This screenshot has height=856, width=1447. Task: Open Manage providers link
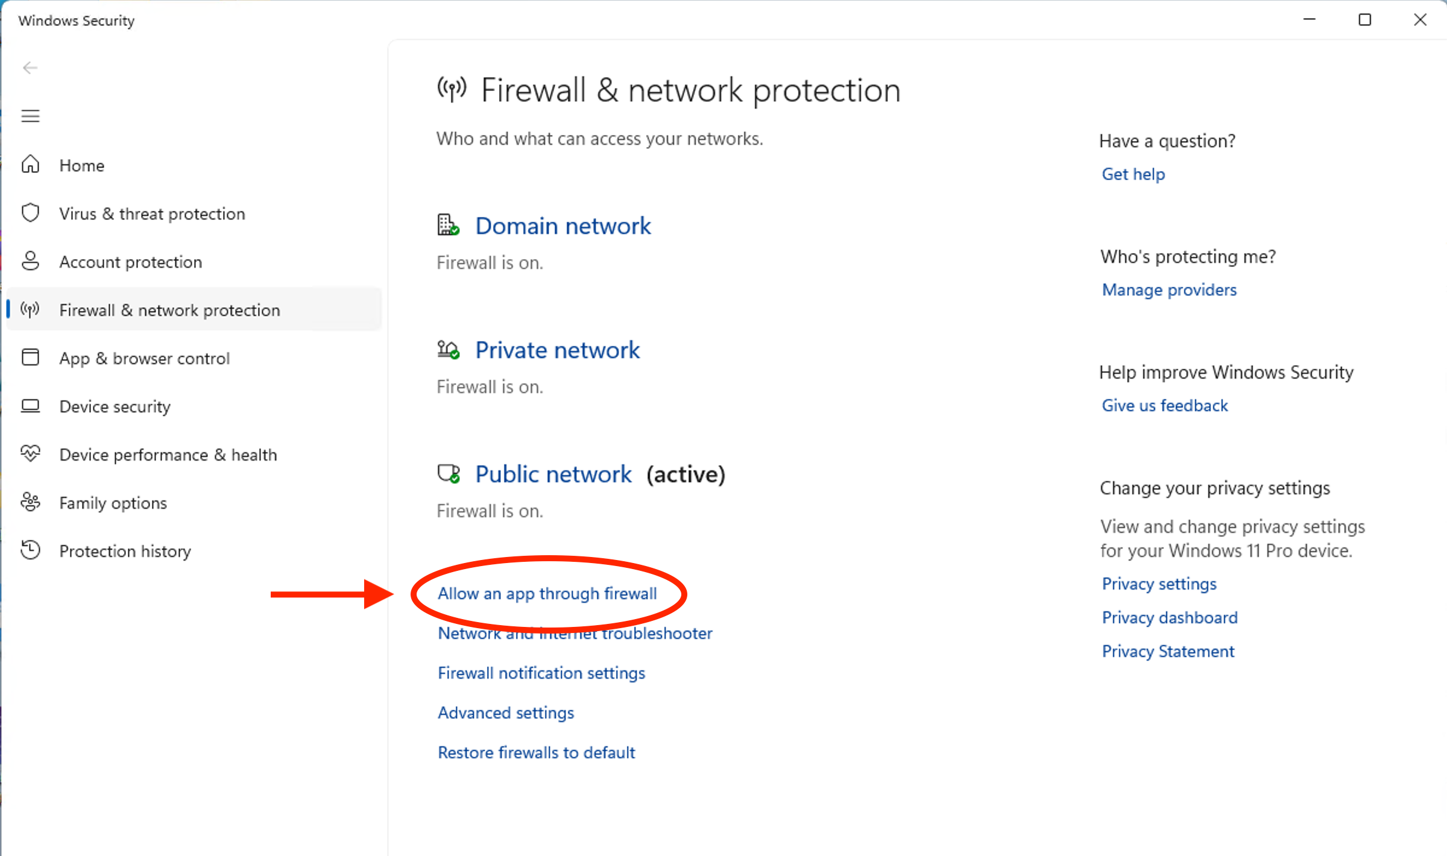click(x=1168, y=290)
